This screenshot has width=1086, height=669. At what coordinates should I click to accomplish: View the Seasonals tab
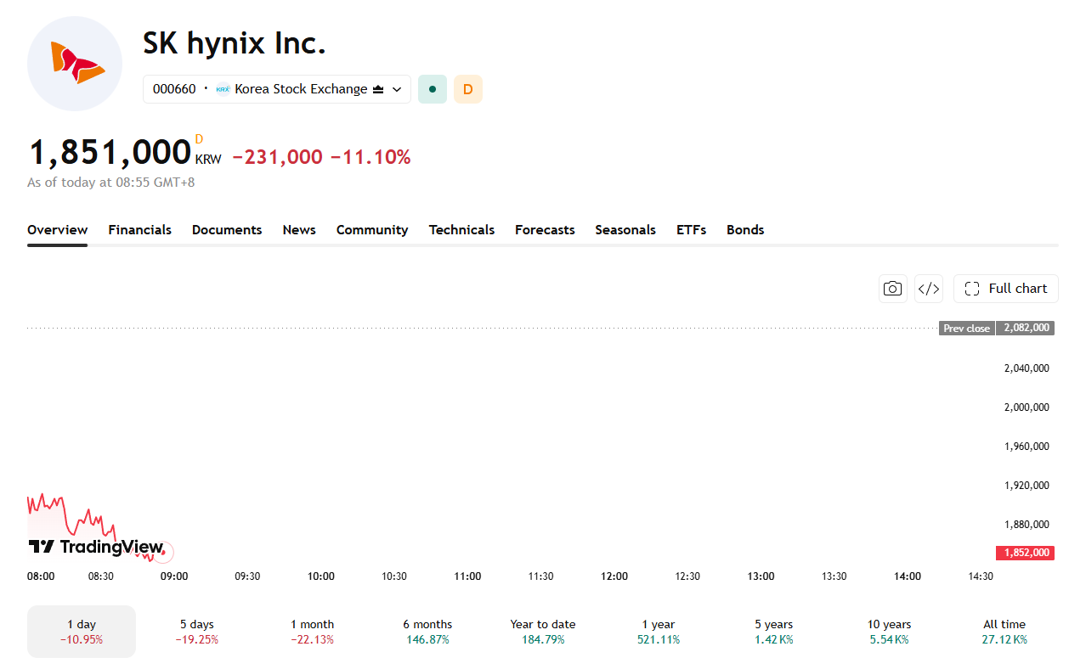(x=625, y=230)
